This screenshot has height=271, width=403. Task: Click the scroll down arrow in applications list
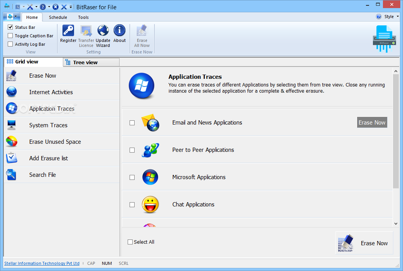point(396,223)
